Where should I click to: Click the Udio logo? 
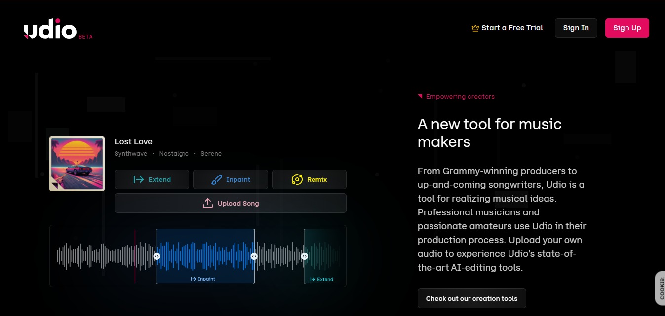50,30
